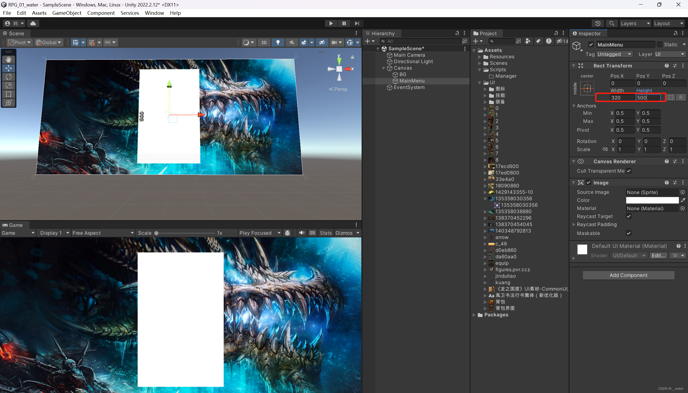
Task: Click Add Component button
Action: 628,275
